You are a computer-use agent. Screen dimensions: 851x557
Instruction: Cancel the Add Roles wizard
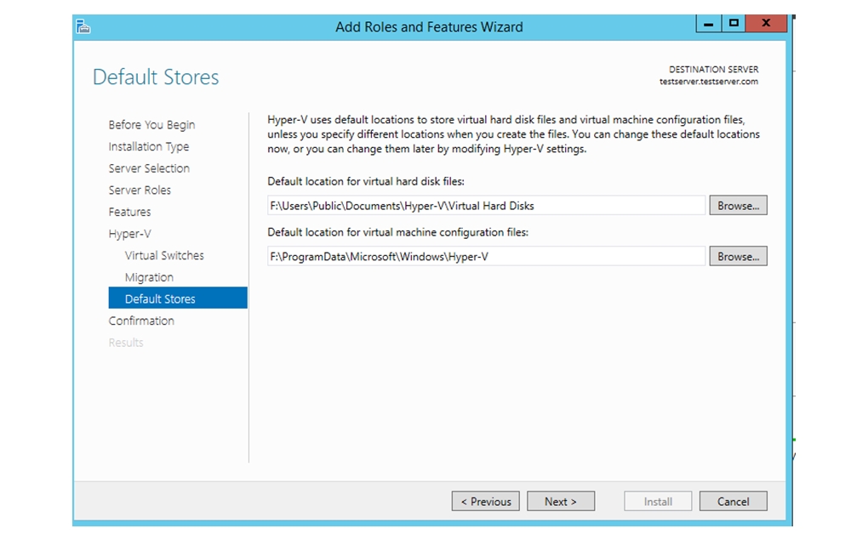(733, 502)
